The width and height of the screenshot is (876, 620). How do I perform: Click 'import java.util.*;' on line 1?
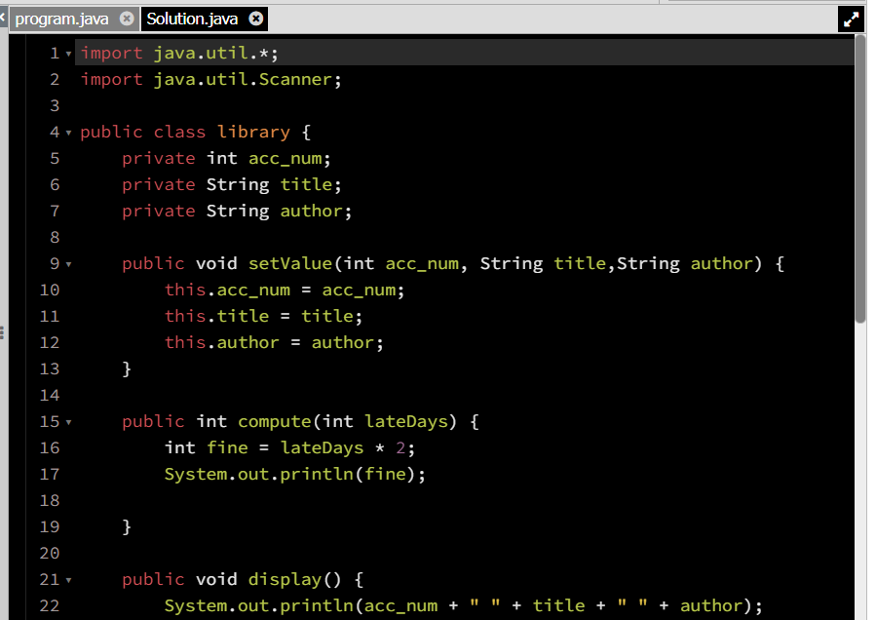[x=178, y=53]
